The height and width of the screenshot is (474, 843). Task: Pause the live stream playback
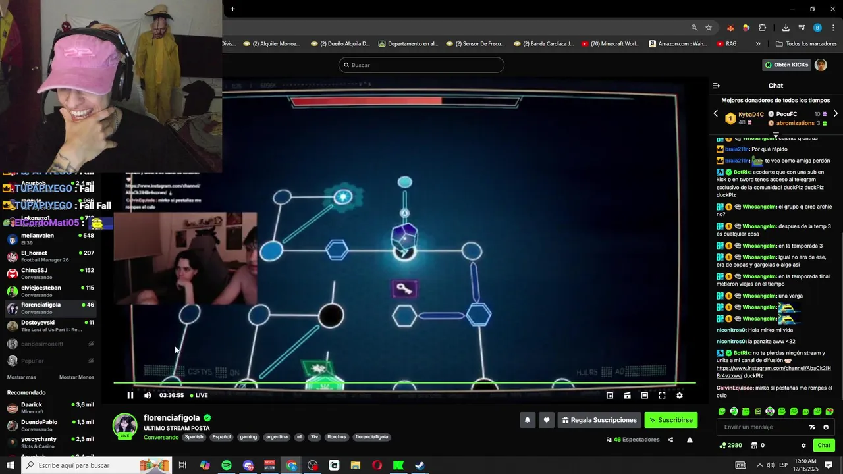(x=130, y=395)
